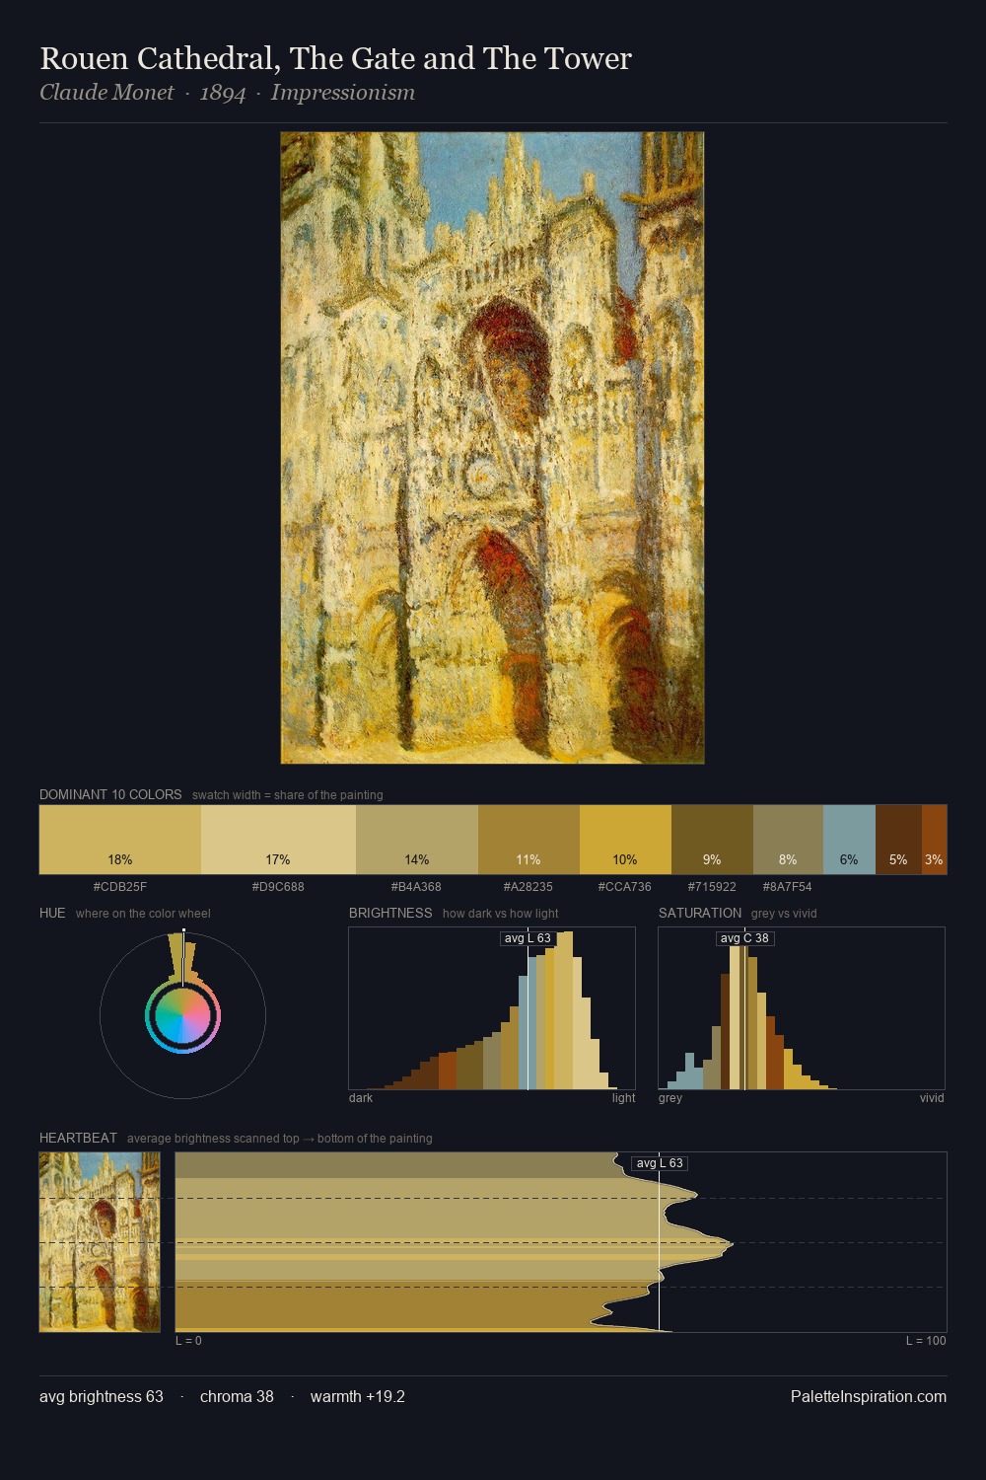Click the avg L 63 label in Heartbeat chart

[x=660, y=1163]
